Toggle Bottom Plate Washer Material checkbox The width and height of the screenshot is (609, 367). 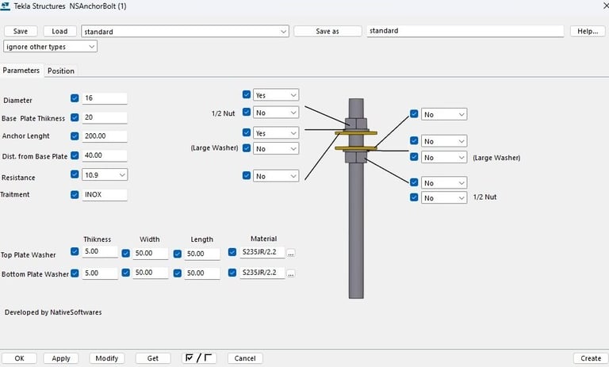click(x=232, y=273)
